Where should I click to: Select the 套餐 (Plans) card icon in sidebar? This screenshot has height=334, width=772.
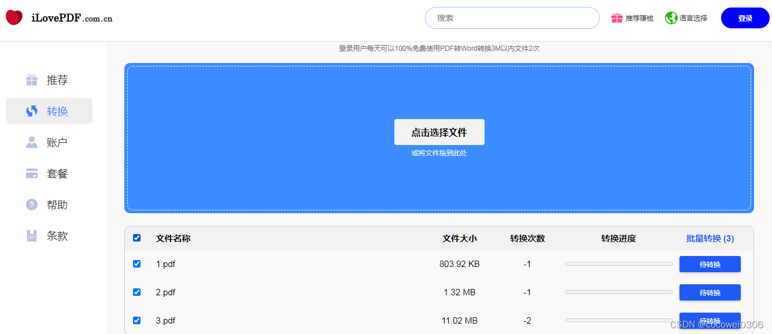point(32,173)
